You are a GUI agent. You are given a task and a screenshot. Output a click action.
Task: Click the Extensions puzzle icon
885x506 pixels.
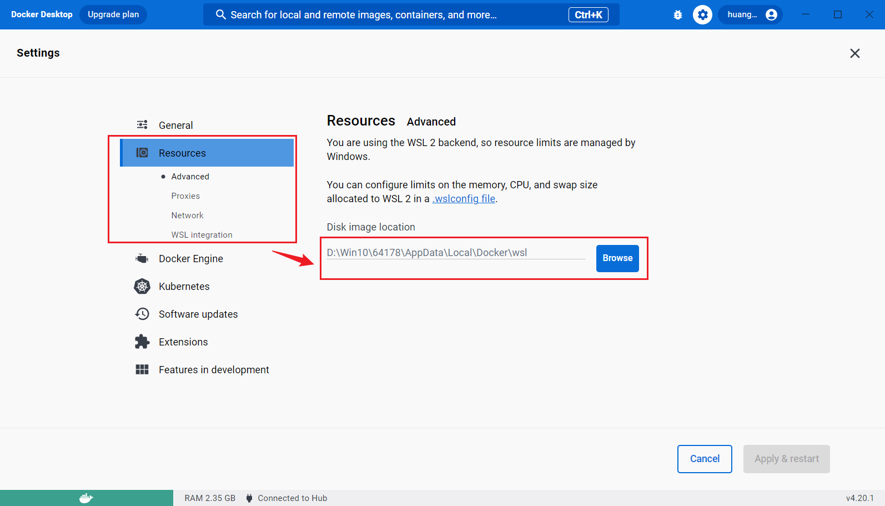tap(142, 342)
